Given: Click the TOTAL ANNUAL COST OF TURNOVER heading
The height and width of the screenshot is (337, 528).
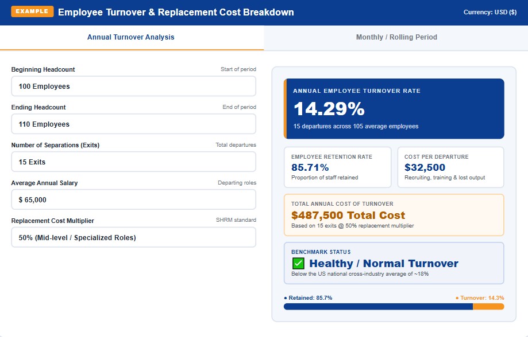Looking at the screenshot, I should tap(342, 204).
